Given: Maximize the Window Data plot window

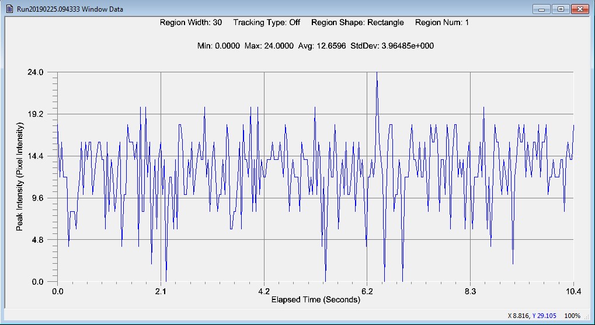Looking at the screenshot, I should click(x=560, y=9).
